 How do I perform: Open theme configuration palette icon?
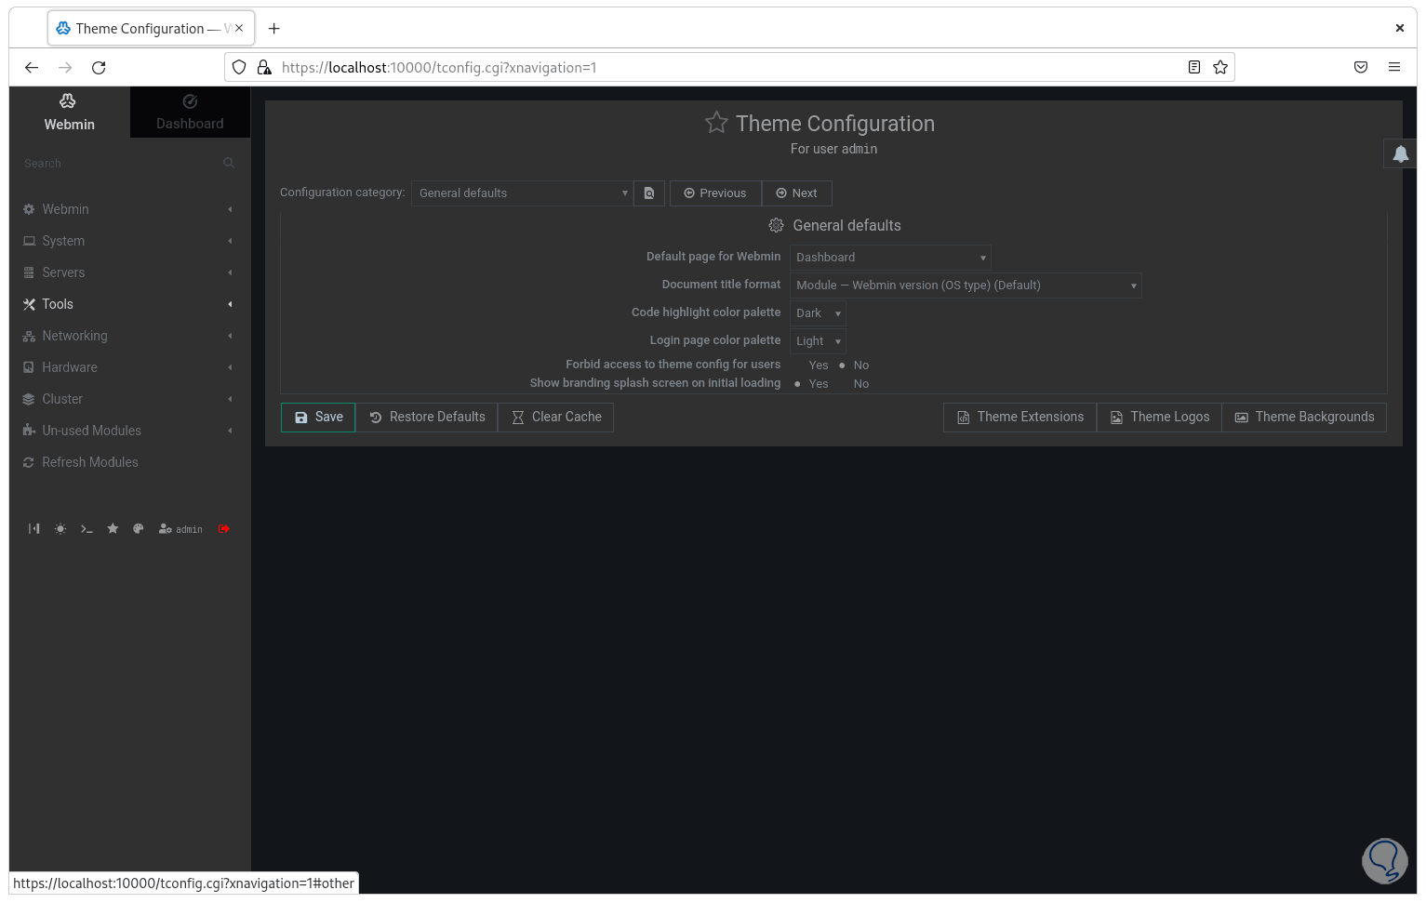pyautogui.click(x=139, y=529)
